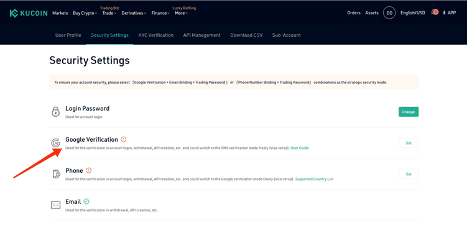Switch to the KYC Verification tab

click(x=155, y=35)
